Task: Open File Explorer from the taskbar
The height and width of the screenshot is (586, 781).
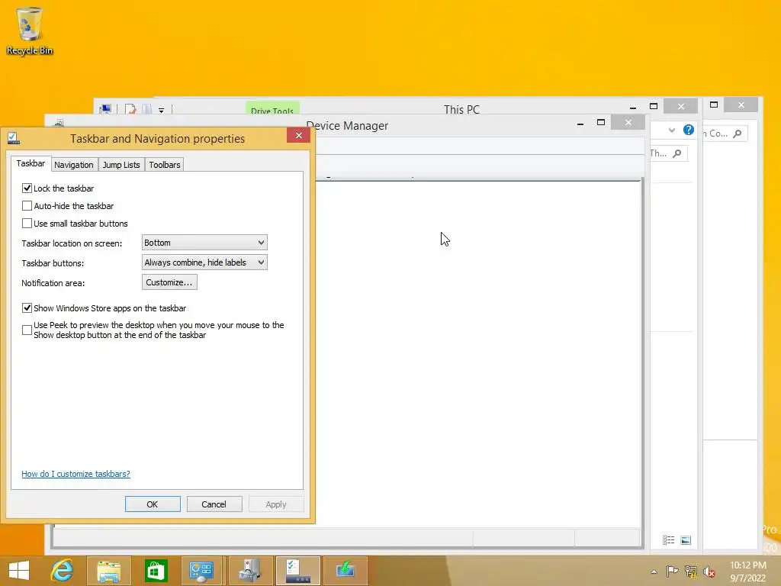Action: pyautogui.click(x=109, y=571)
